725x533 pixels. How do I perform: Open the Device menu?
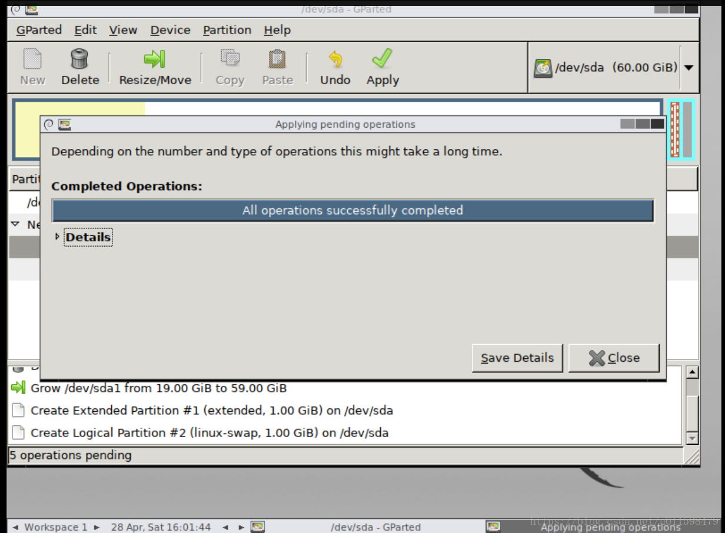click(x=170, y=30)
